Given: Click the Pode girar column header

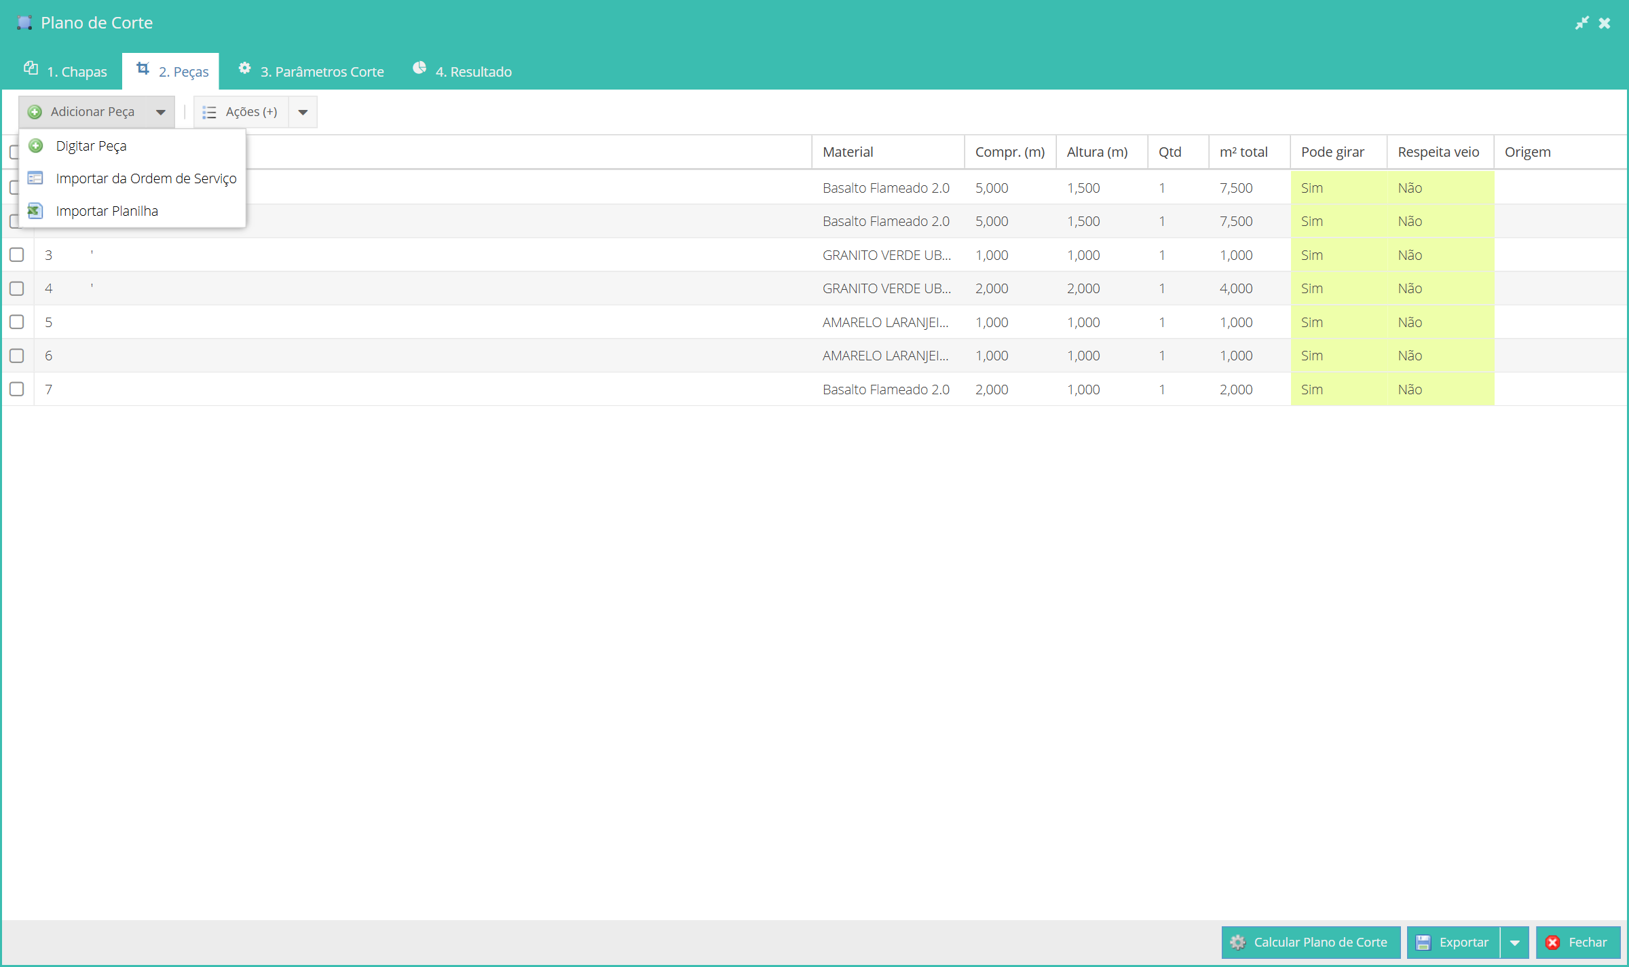Looking at the screenshot, I should coord(1338,152).
